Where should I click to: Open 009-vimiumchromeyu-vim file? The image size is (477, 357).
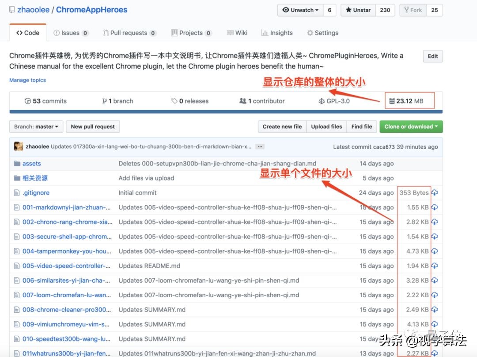pyautogui.click(x=66, y=324)
